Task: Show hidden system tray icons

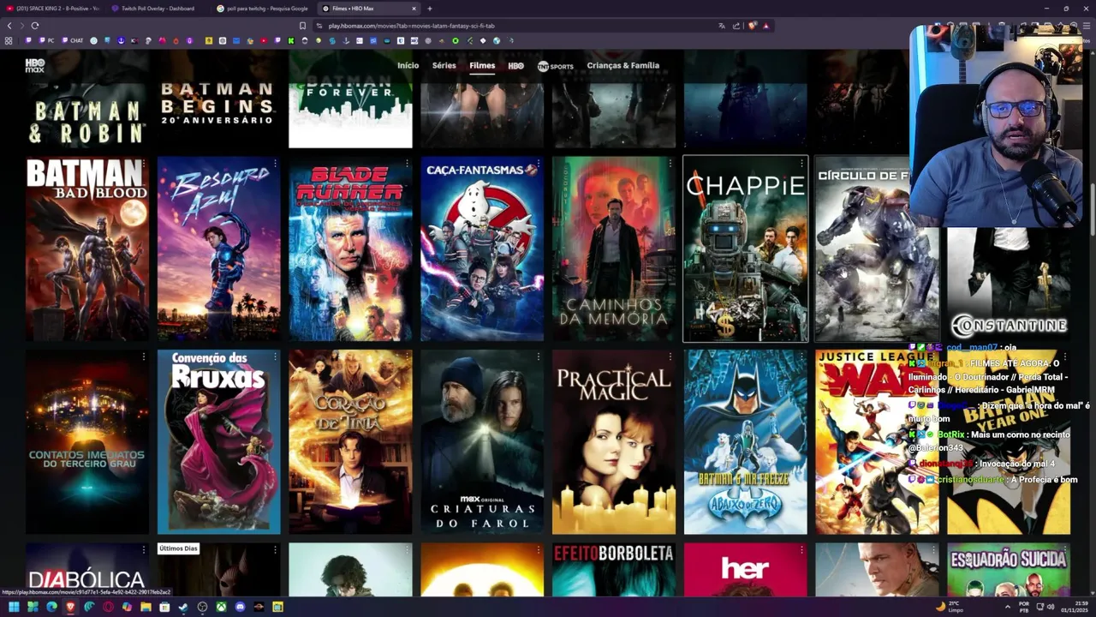Action: pyautogui.click(x=1007, y=607)
